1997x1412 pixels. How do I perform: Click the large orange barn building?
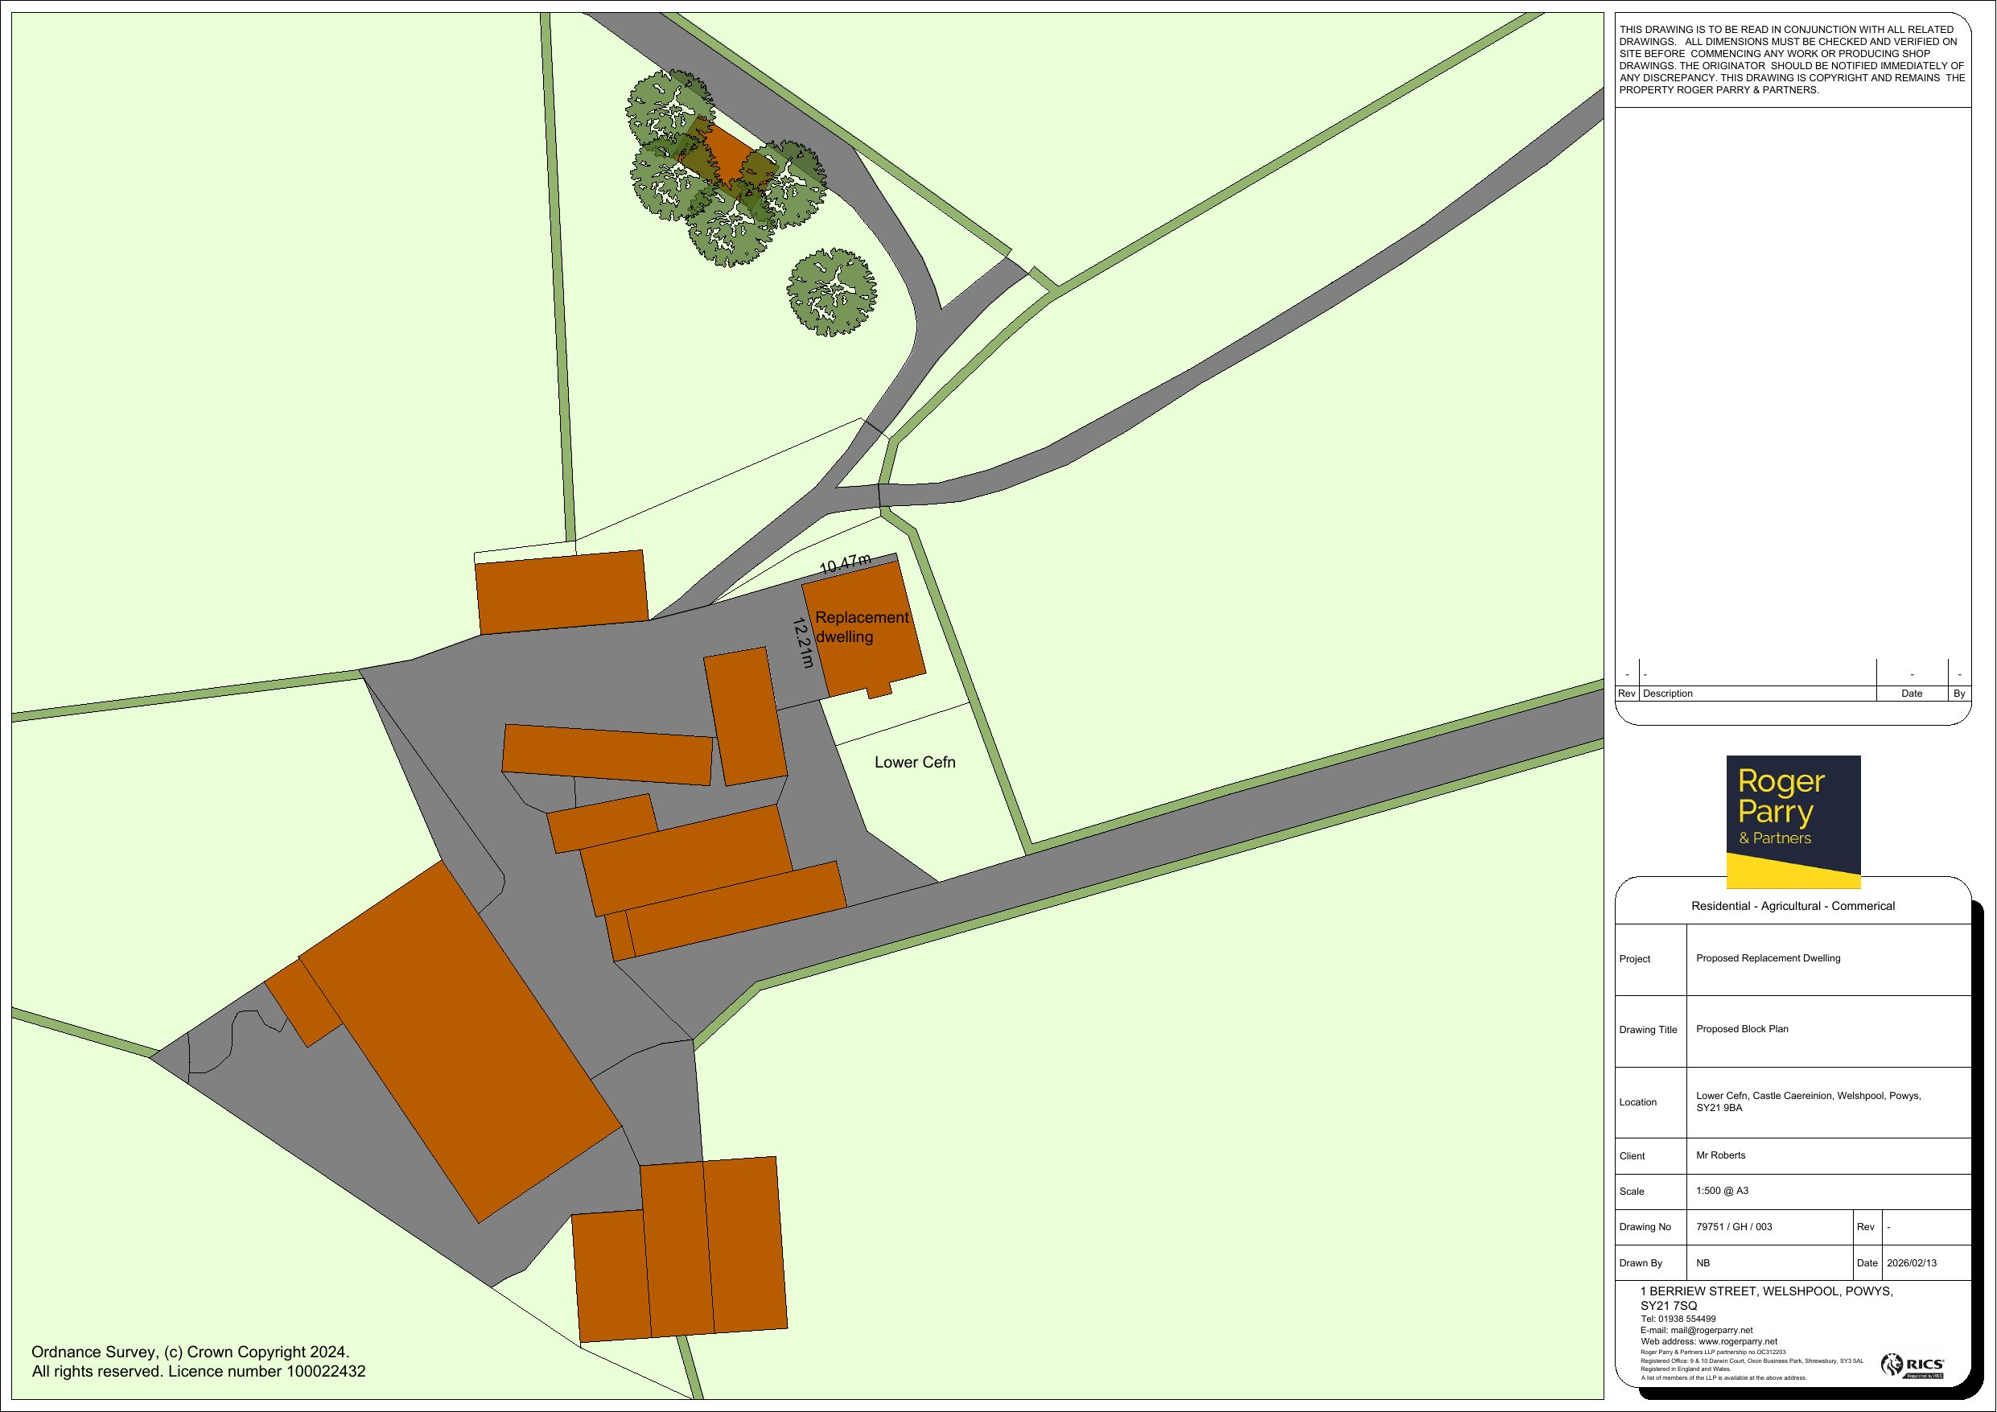pyautogui.click(x=461, y=1042)
